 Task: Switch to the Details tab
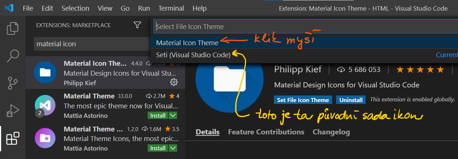pyautogui.click(x=208, y=132)
